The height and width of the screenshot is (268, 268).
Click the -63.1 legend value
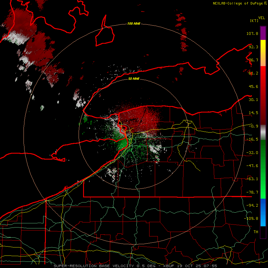[252, 179]
